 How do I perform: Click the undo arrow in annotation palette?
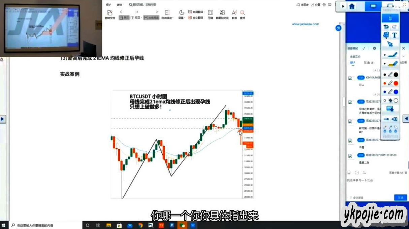point(386,27)
